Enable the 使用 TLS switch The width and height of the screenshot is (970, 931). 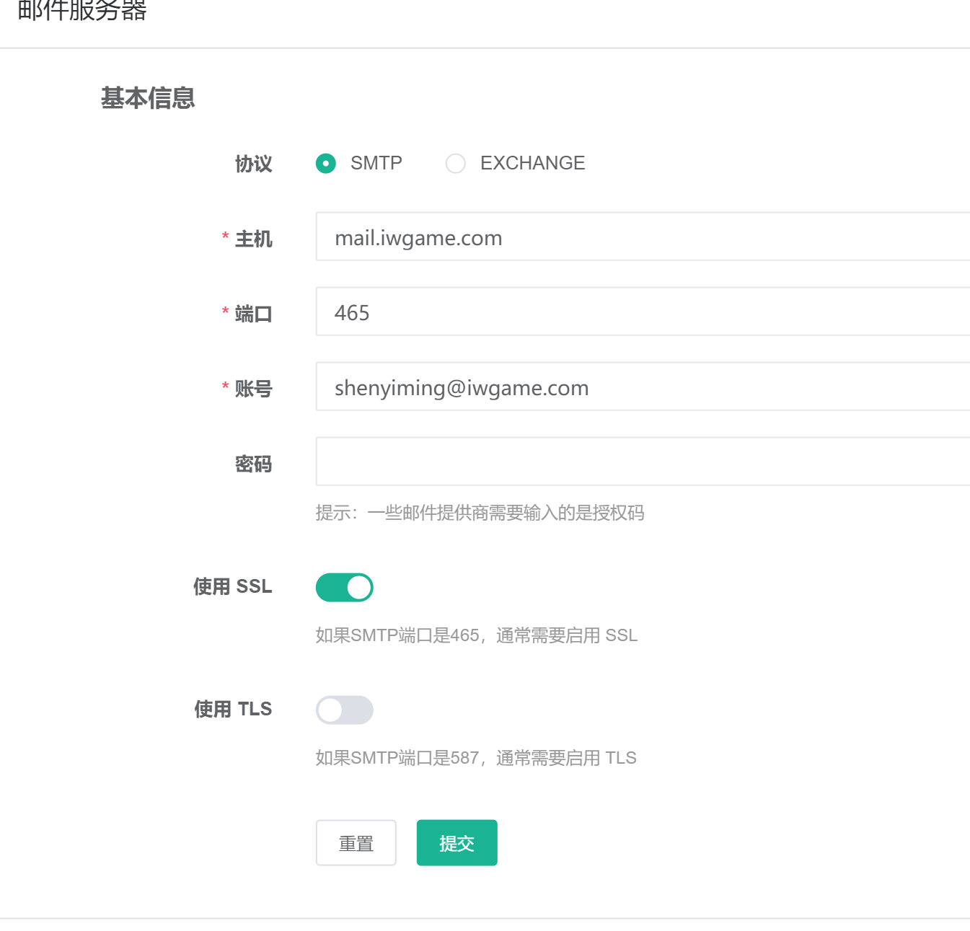point(345,710)
